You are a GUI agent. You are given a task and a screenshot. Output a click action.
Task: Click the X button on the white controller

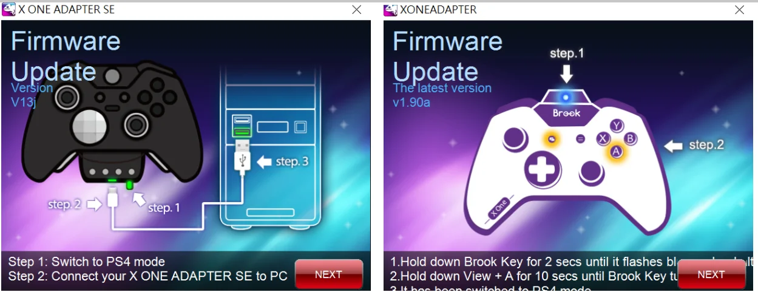(x=602, y=138)
